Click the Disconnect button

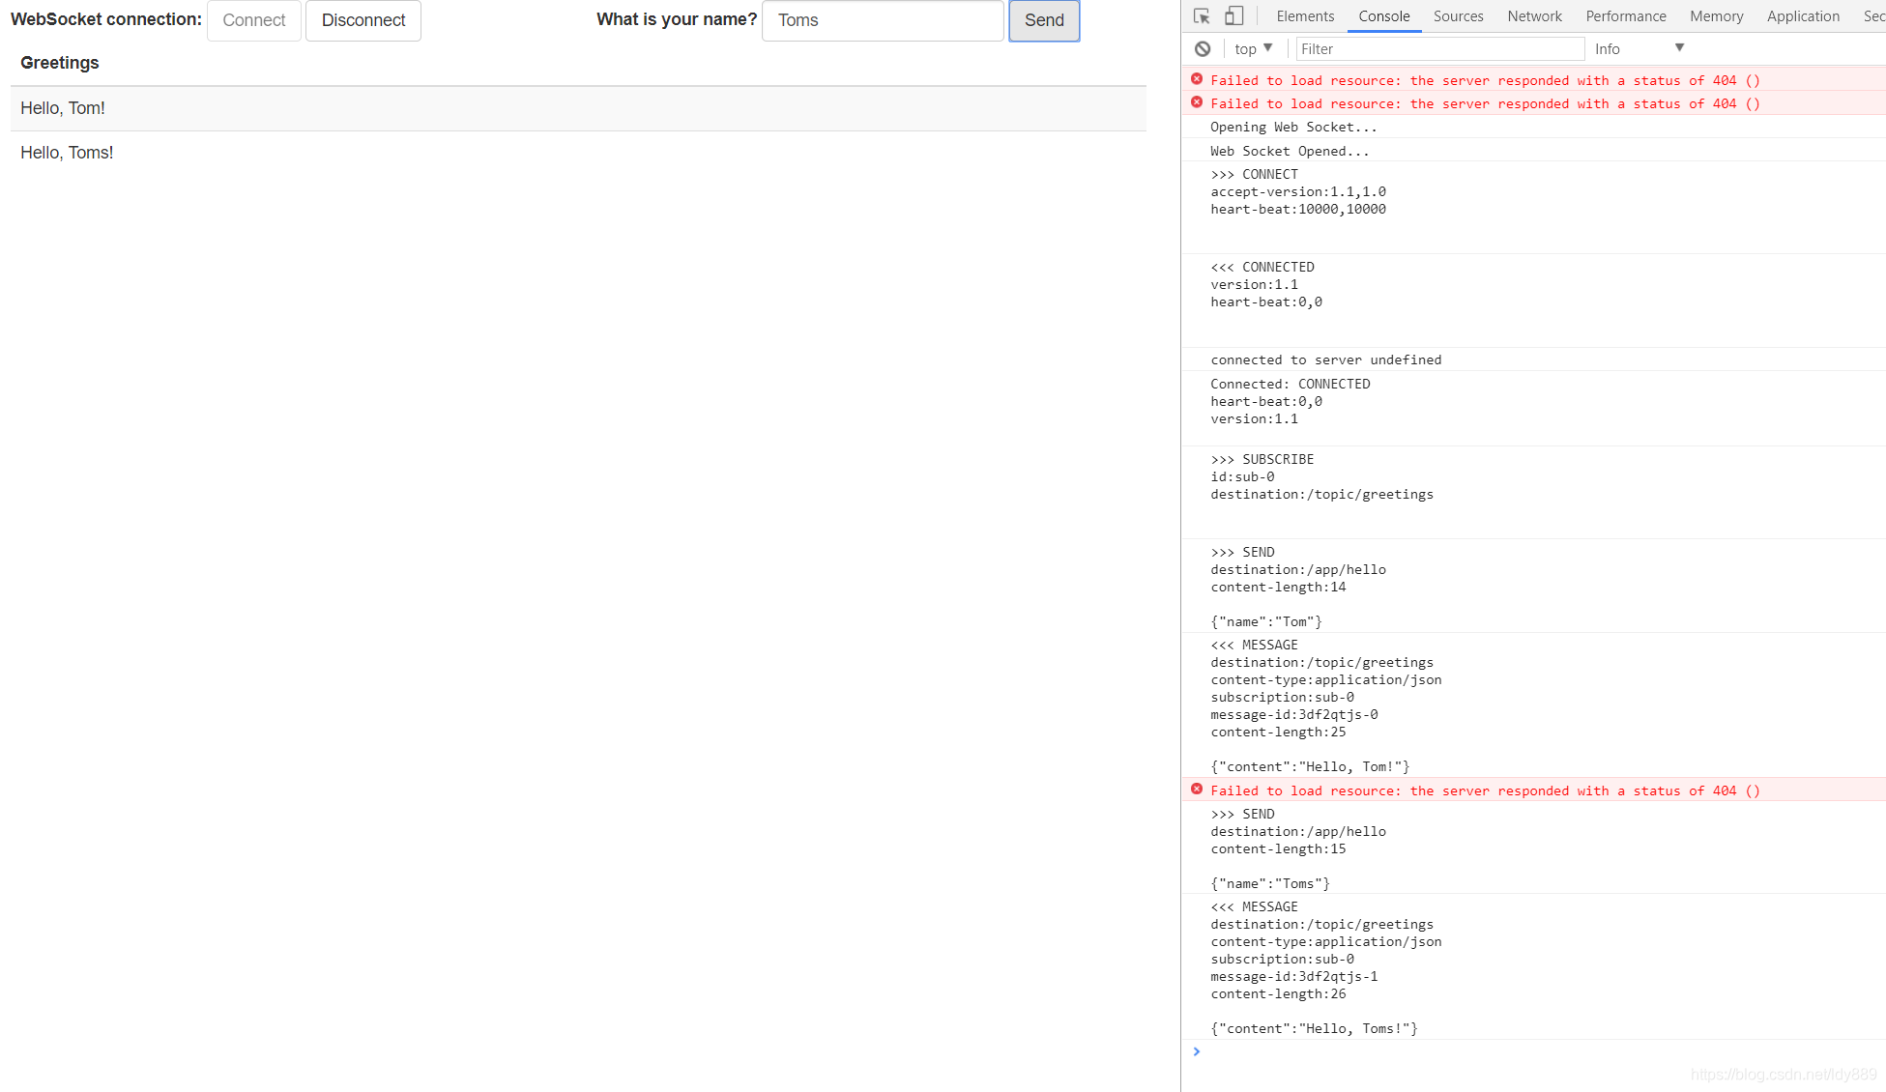(363, 20)
